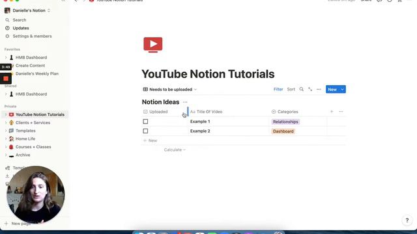Check the Uploaded box for Example 2

click(145, 131)
